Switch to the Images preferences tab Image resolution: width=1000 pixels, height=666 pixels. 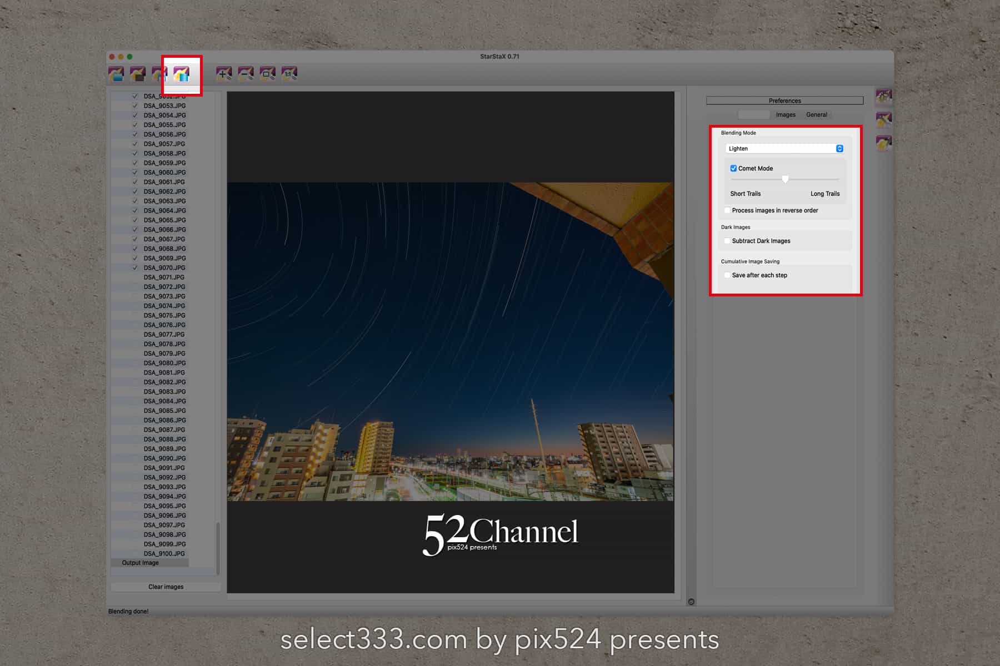[x=786, y=115]
